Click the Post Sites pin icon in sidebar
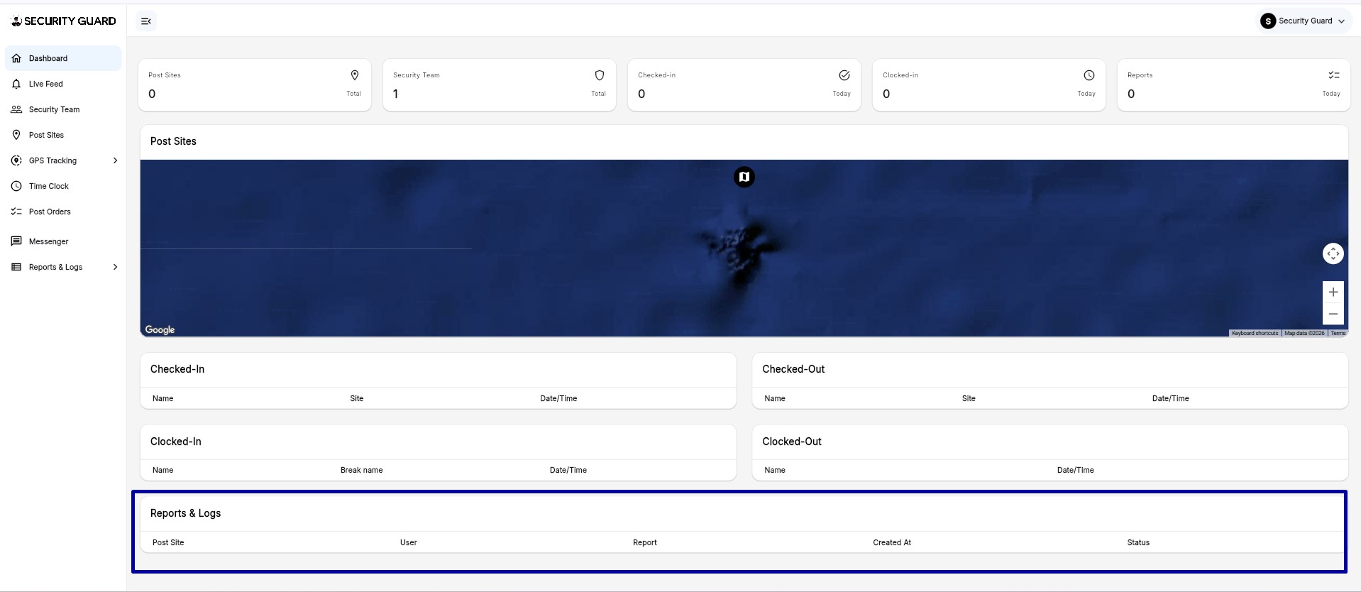This screenshot has height=592, width=1361. click(x=16, y=135)
